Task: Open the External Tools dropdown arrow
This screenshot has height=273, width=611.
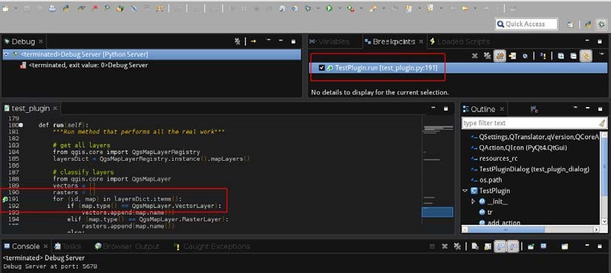Action: pyautogui.click(x=361, y=8)
